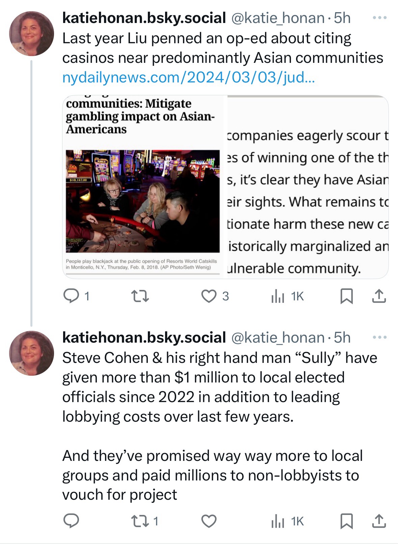This screenshot has width=398, height=545.
Task: Open more options for first tweet
Action: tap(379, 18)
